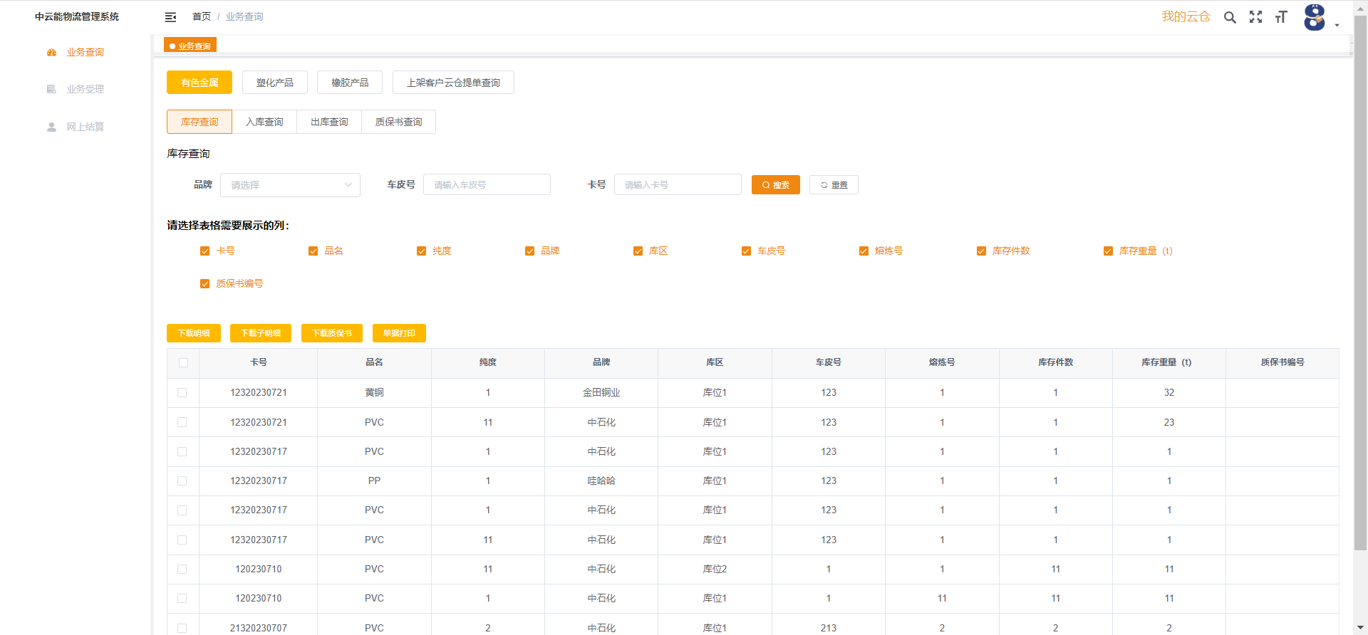Click the 卡号 table column header
The width and height of the screenshot is (1368, 635).
tap(259, 362)
